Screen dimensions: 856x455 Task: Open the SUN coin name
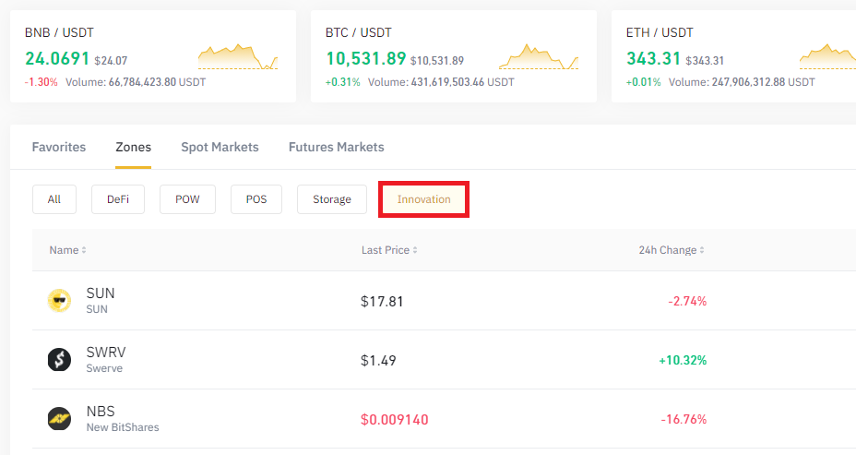click(x=101, y=293)
